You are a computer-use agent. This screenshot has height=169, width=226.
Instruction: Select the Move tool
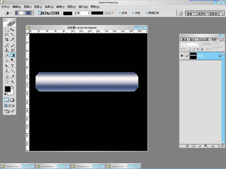tap(12, 30)
